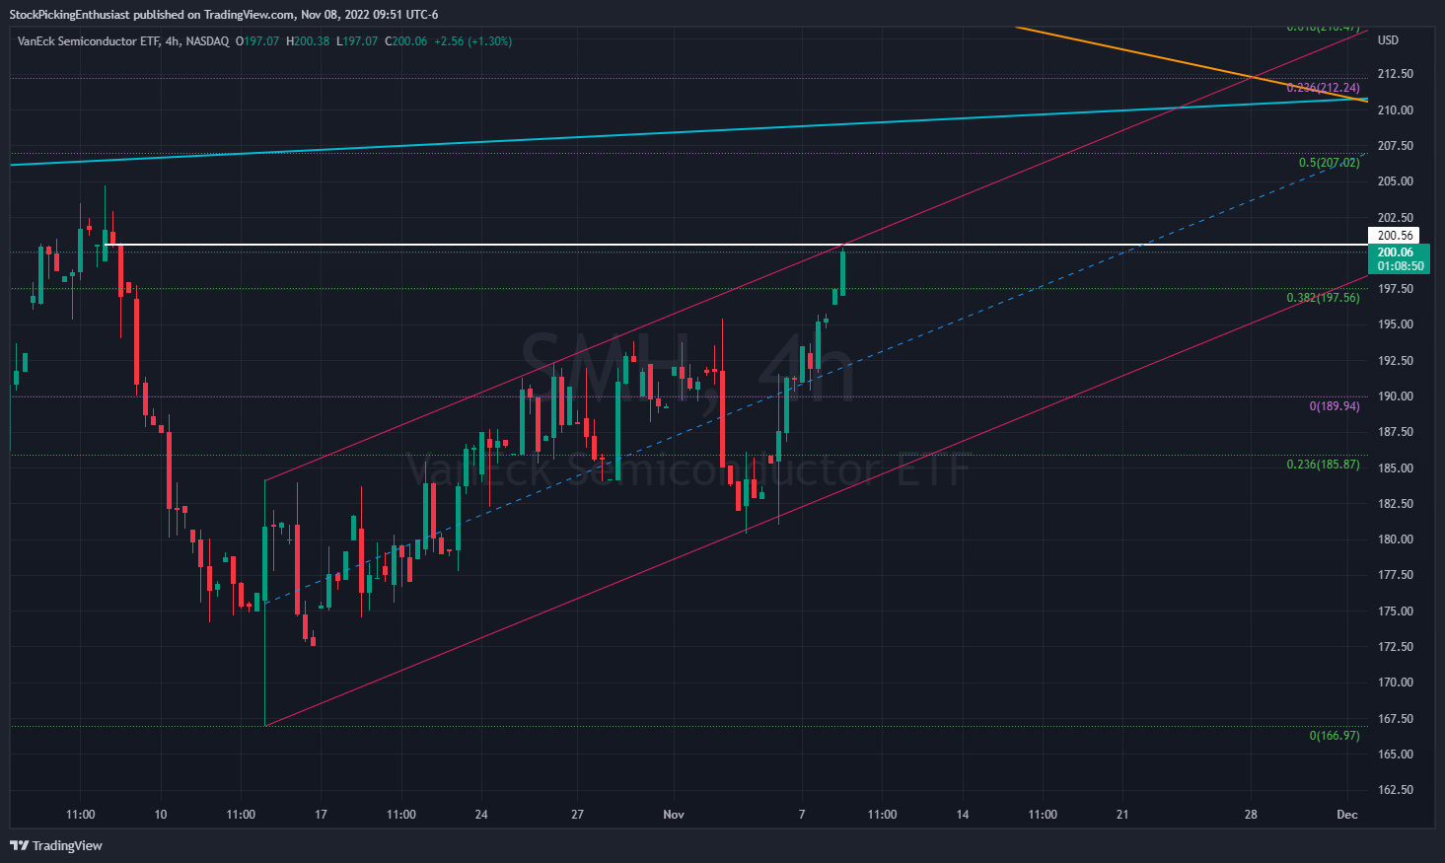Click the 21 date label on time axis

1122,815
